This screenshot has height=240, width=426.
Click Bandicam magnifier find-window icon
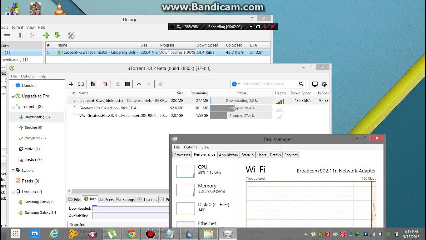click(x=179, y=27)
